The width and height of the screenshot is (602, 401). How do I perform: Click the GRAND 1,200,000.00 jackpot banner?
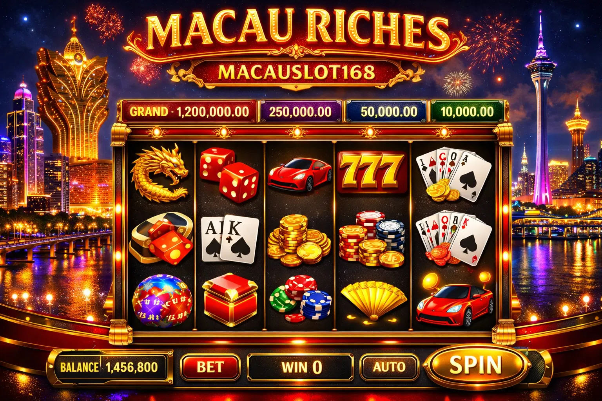pyautogui.click(x=189, y=112)
